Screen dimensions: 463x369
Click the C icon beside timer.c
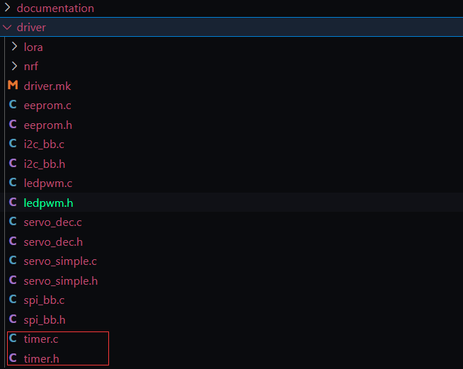(13, 338)
